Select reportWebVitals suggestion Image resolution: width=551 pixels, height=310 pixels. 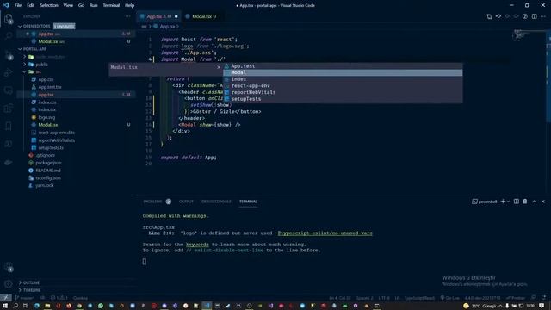click(343, 92)
